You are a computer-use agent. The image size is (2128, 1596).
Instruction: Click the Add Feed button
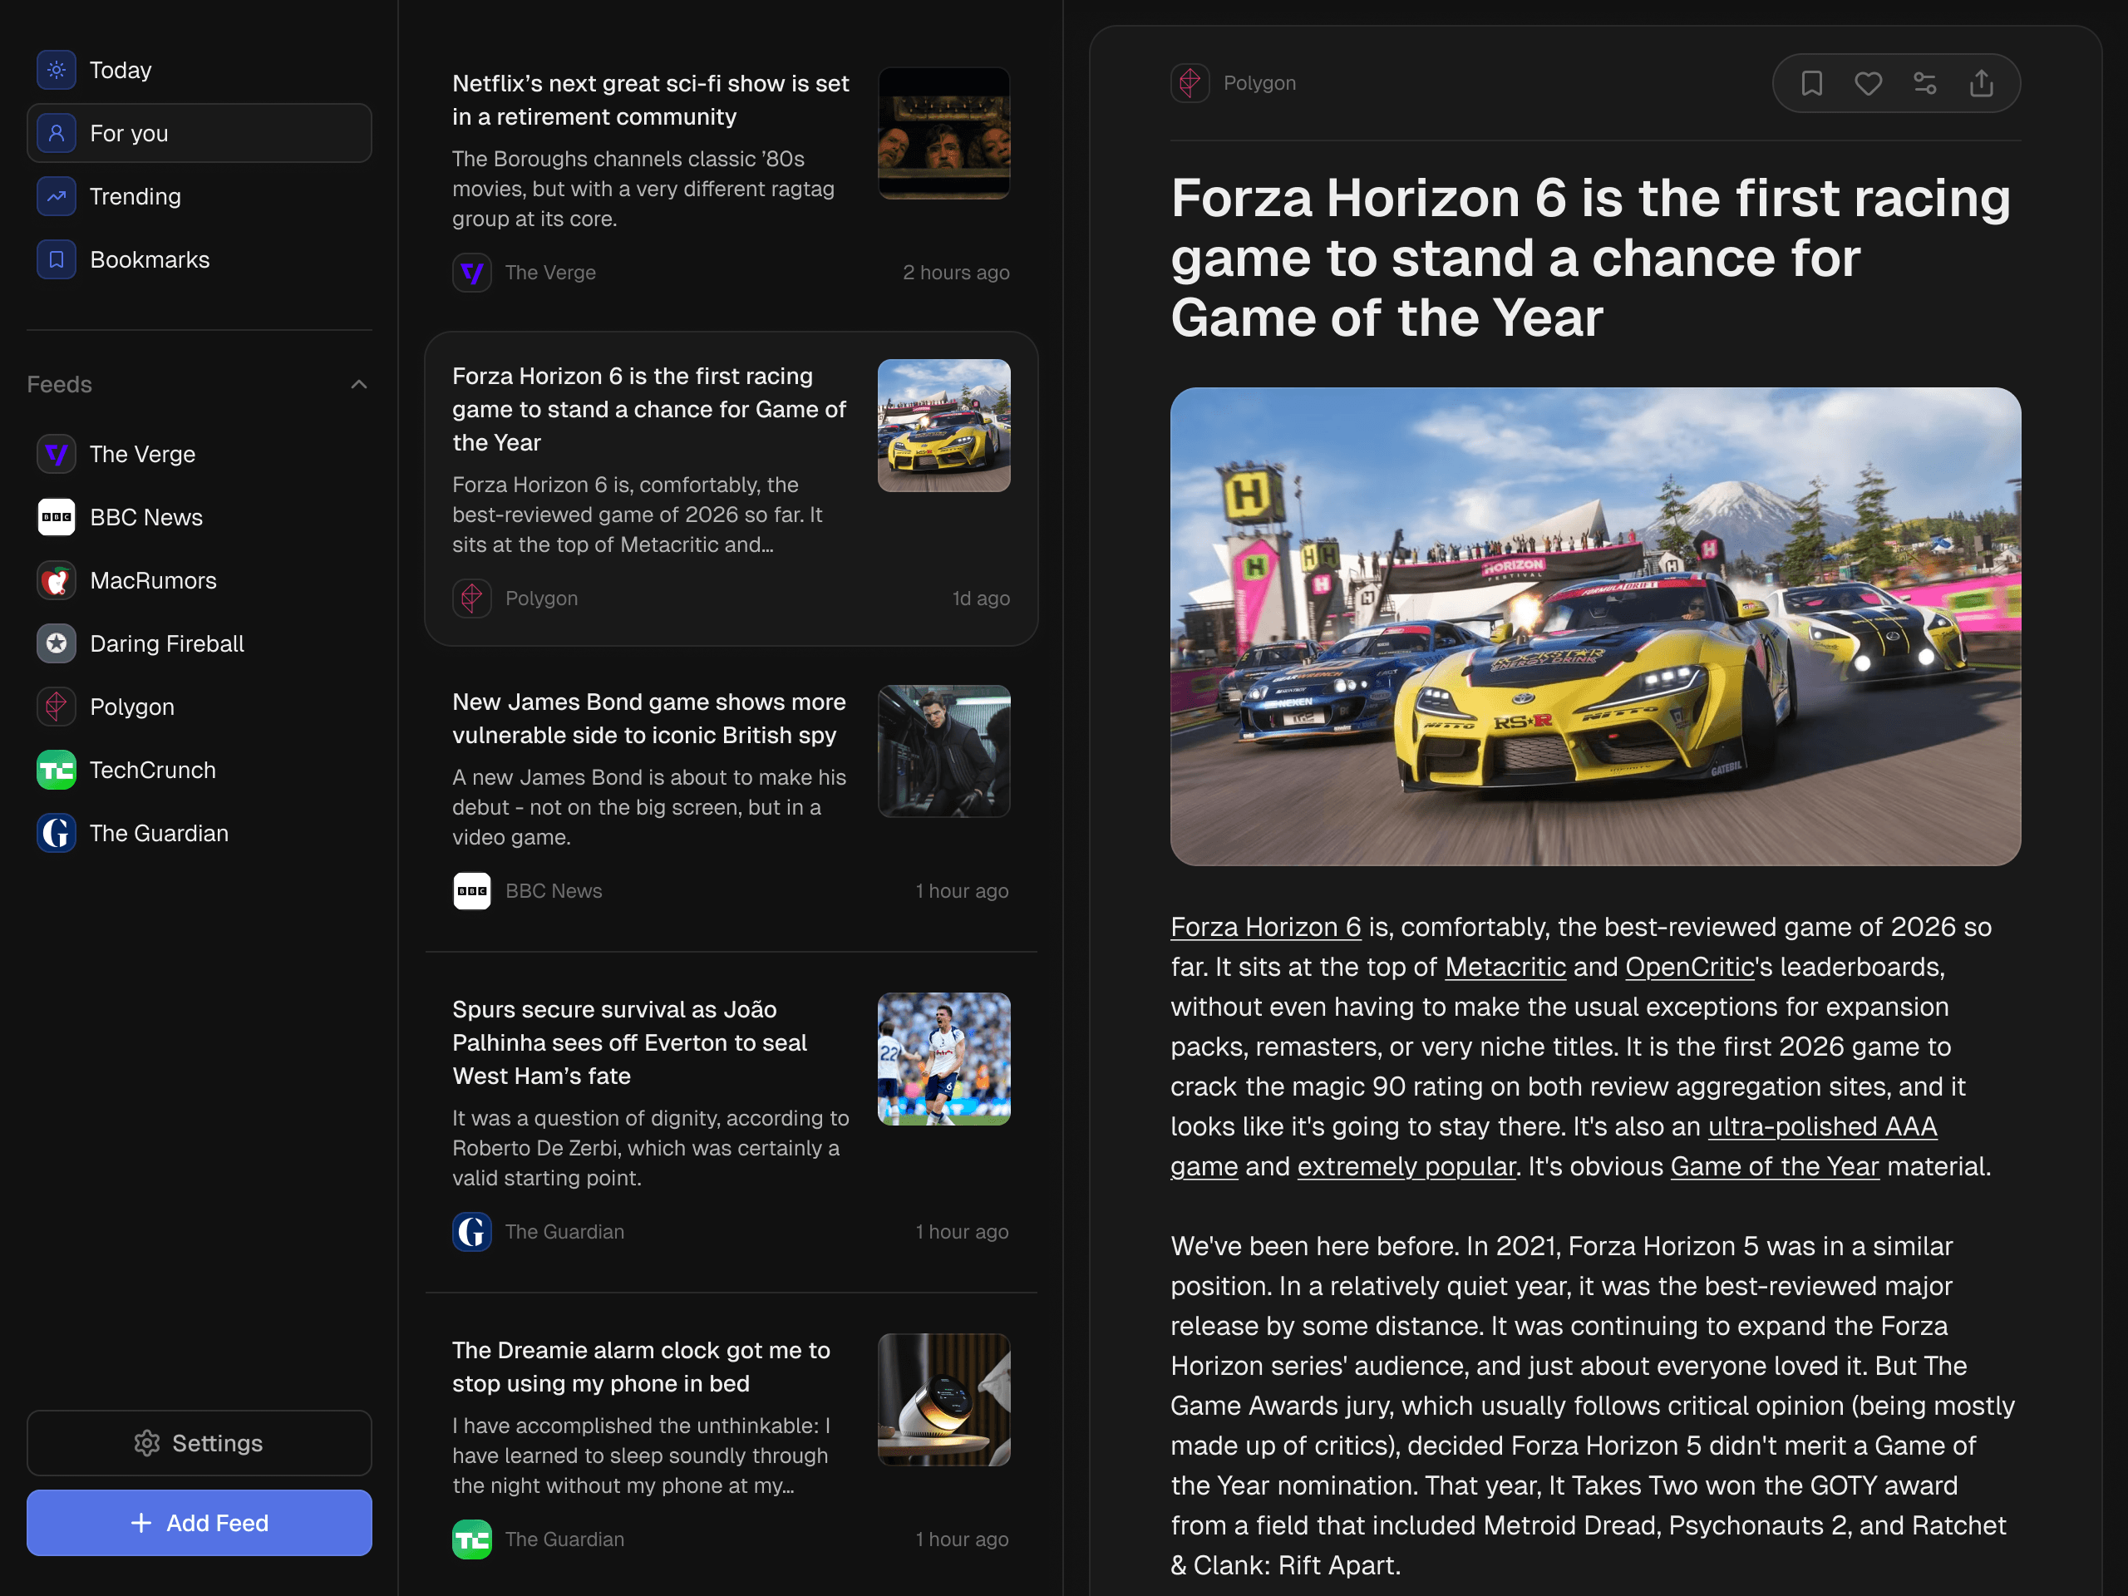pyautogui.click(x=199, y=1523)
